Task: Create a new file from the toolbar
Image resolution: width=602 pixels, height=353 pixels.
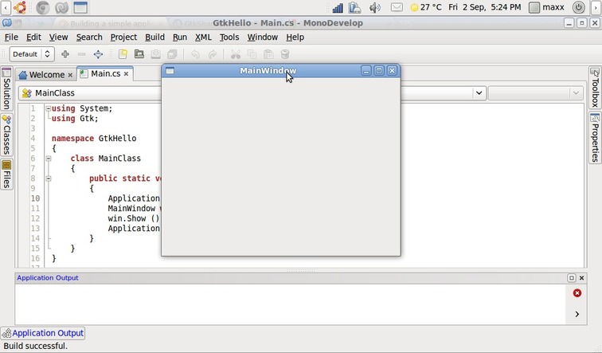Action: coord(123,54)
